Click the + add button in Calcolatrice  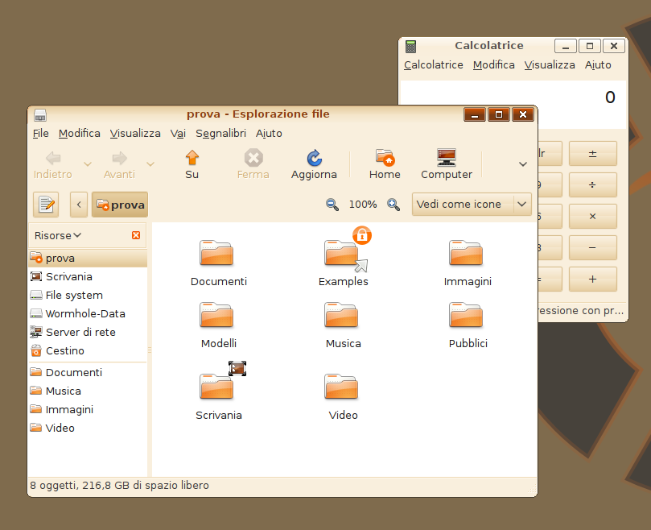(592, 279)
